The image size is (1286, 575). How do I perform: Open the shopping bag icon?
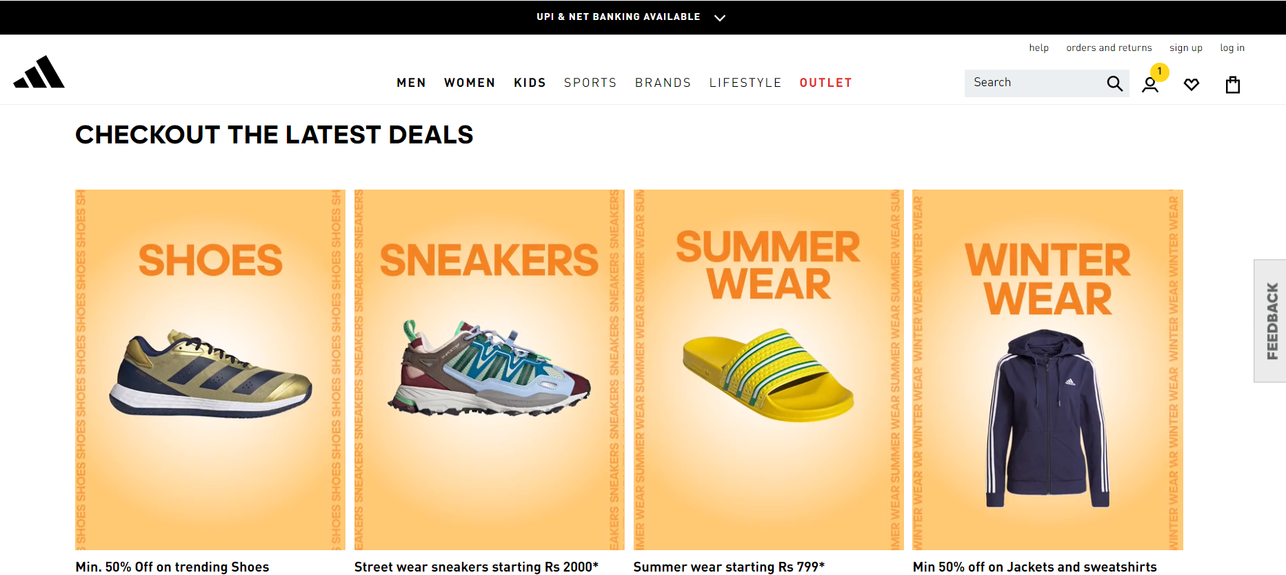1233,85
